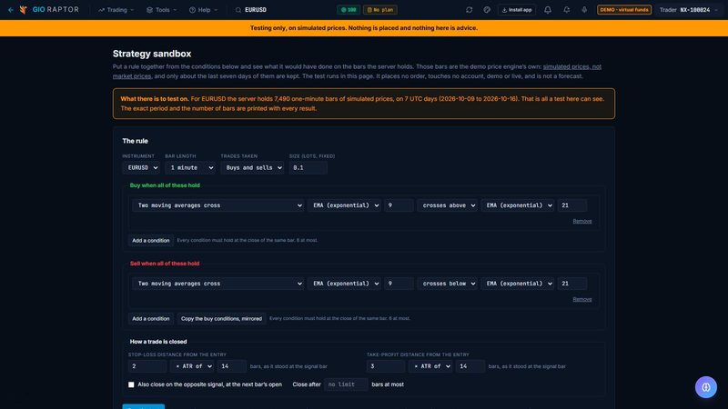
Task: Click the take-profit ATR period field
Action: pyautogui.click(x=470, y=366)
